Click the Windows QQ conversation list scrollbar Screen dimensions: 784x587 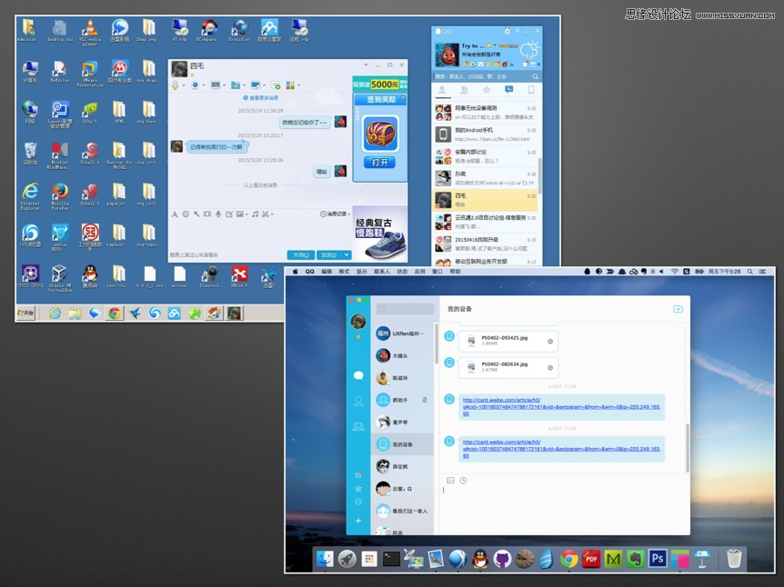click(539, 176)
